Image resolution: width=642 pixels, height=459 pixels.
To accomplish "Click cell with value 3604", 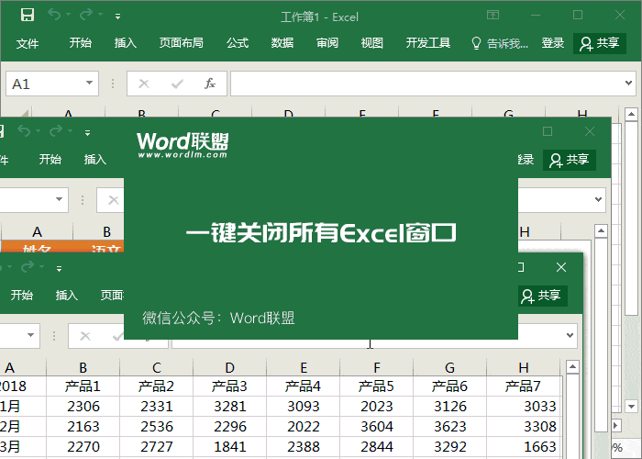I will (x=377, y=426).
